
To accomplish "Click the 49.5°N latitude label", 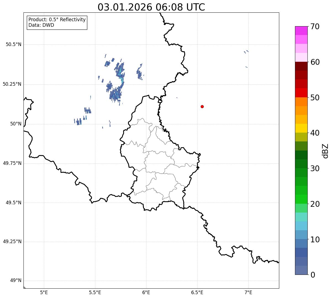I will point(13,203).
